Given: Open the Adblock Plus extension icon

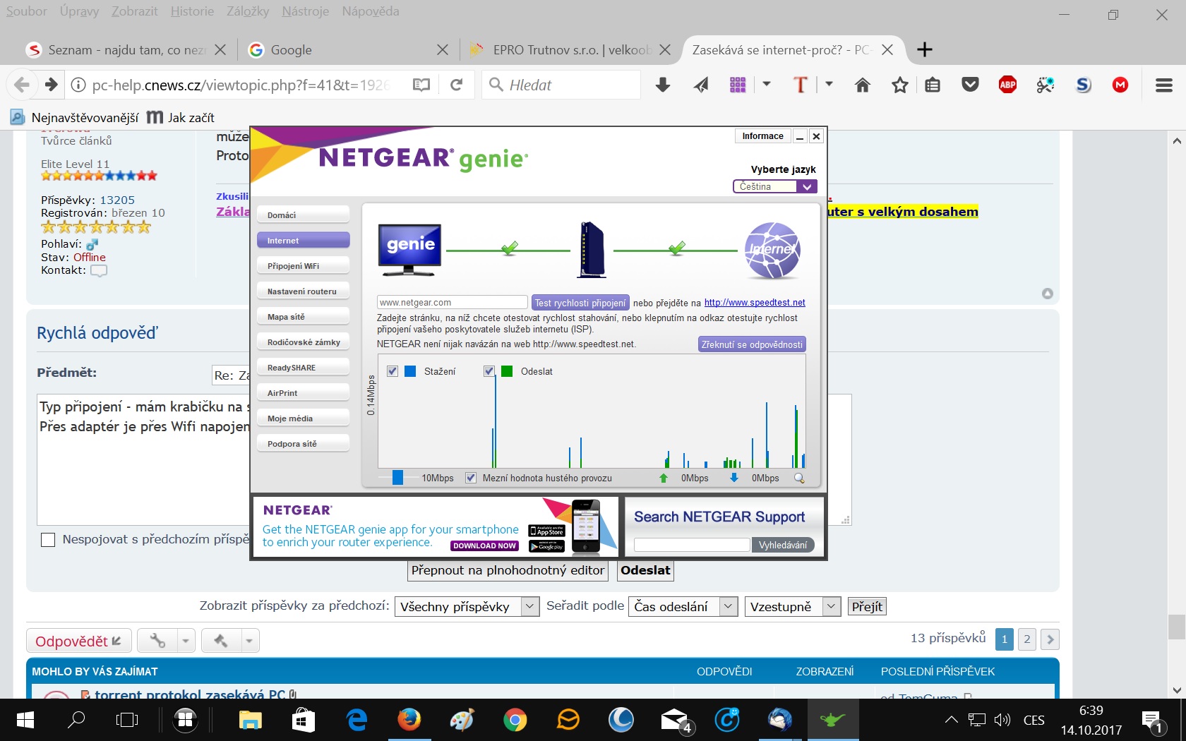Looking at the screenshot, I should click(1007, 85).
